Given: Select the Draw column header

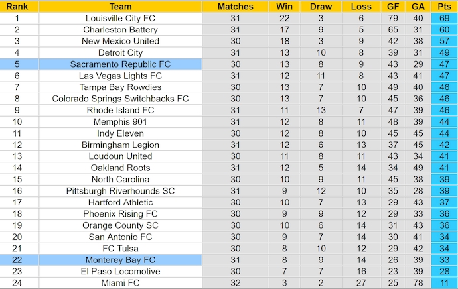Looking at the screenshot, I should click(x=321, y=7).
